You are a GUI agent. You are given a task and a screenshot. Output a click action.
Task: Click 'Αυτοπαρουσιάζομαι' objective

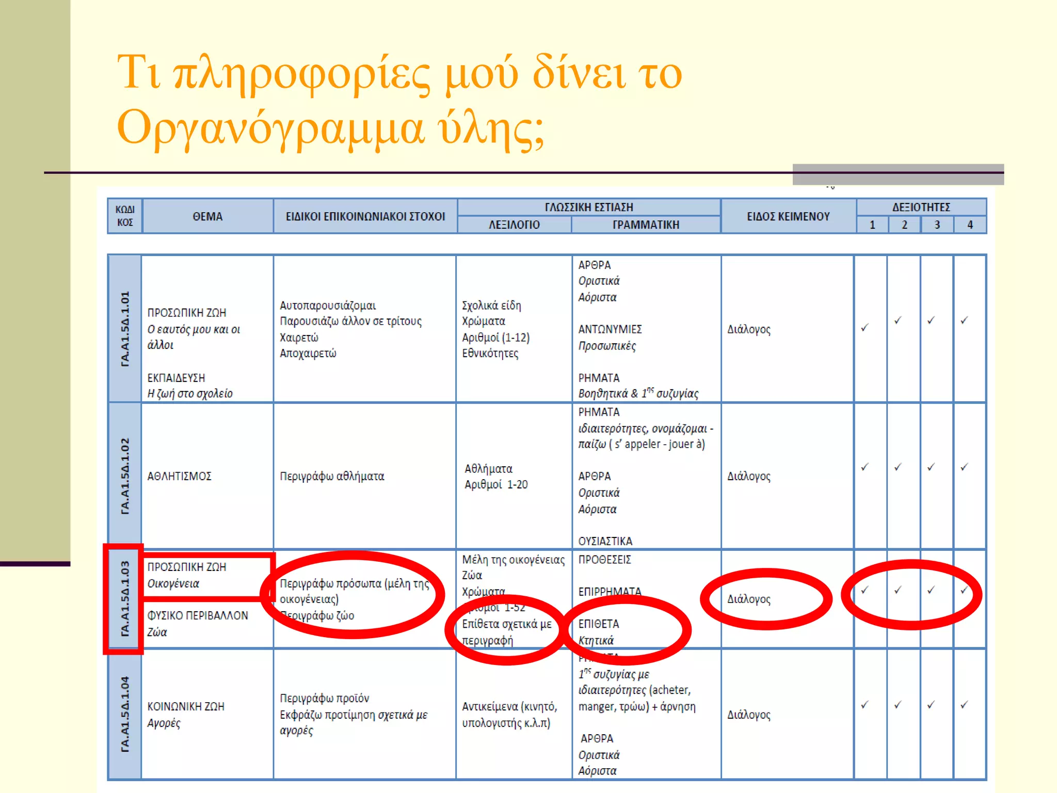pos(328,305)
